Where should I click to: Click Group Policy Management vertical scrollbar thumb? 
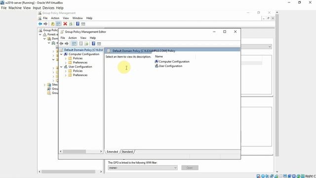(277, 85)
